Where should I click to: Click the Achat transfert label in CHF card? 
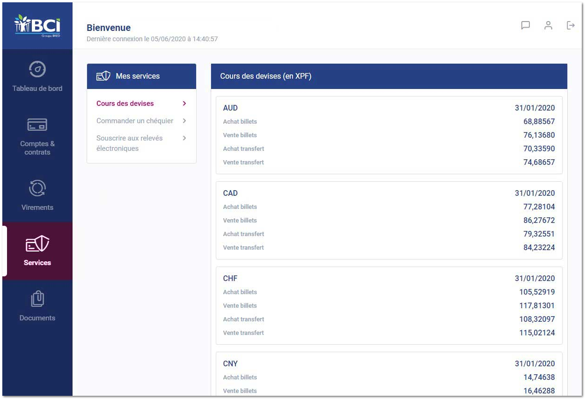click(243, 319)
